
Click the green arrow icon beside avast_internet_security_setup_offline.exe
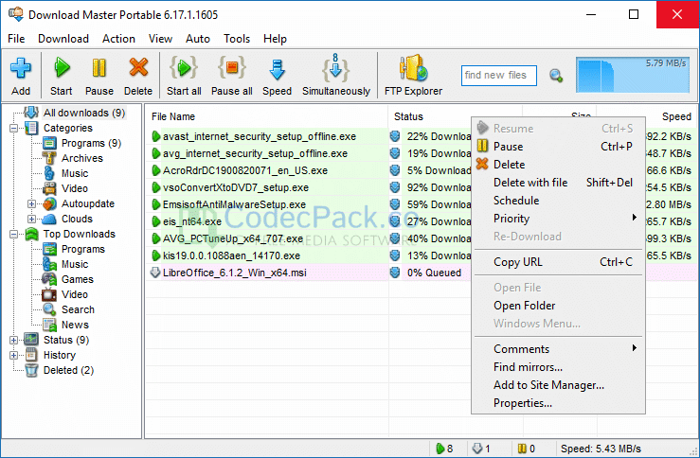(155, 136)
